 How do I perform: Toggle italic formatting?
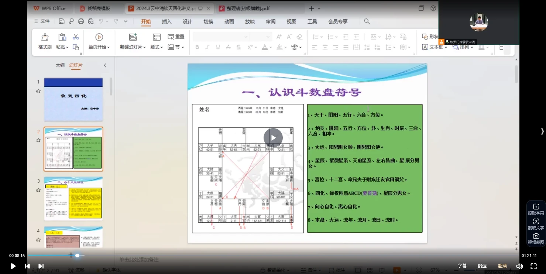[207, 47]
